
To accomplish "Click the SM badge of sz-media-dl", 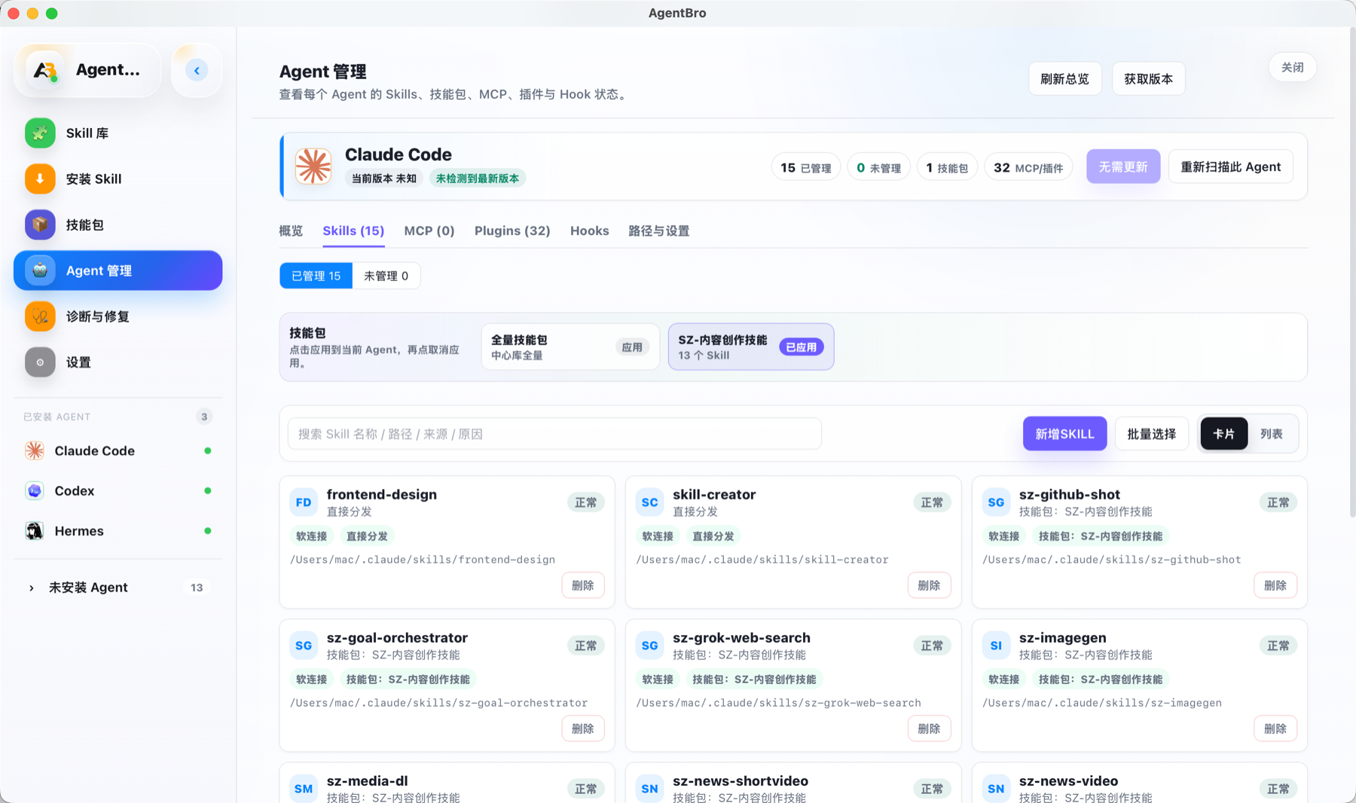I will point(304,789).
